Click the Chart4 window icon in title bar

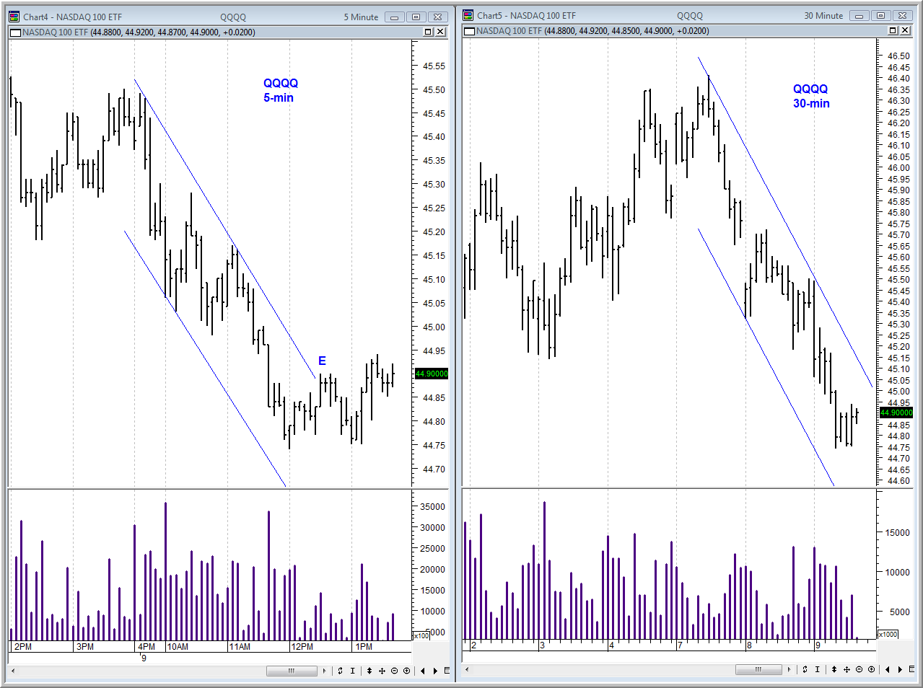click(x=14, y=16)
